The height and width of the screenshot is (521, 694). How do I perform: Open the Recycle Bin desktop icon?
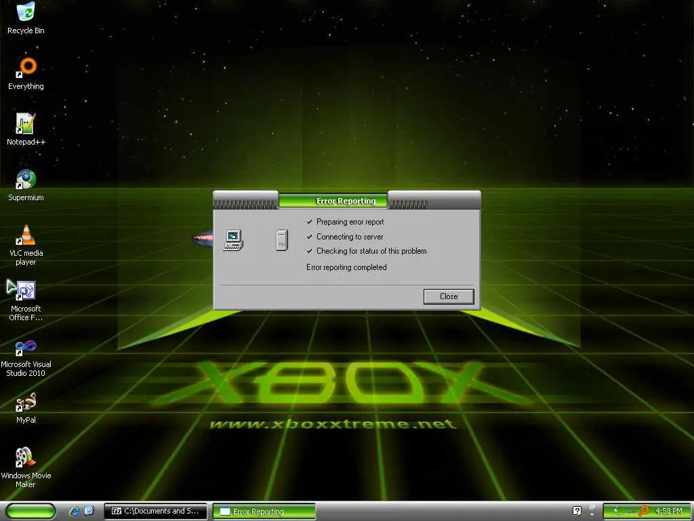(26, 18)
